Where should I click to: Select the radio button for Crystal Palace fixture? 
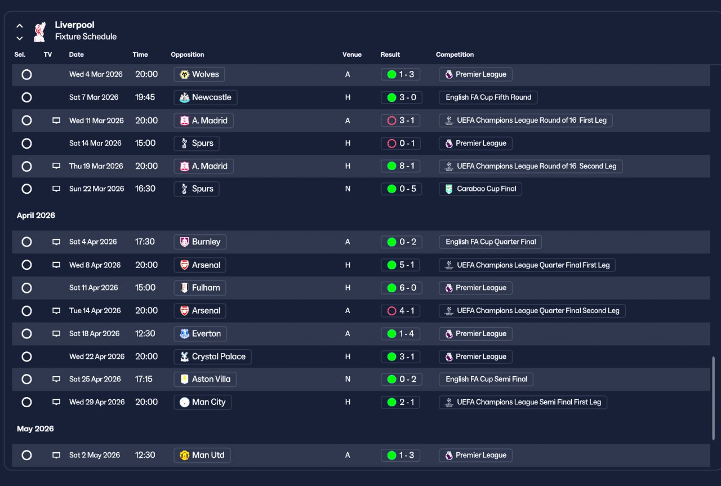pos(26,356)
